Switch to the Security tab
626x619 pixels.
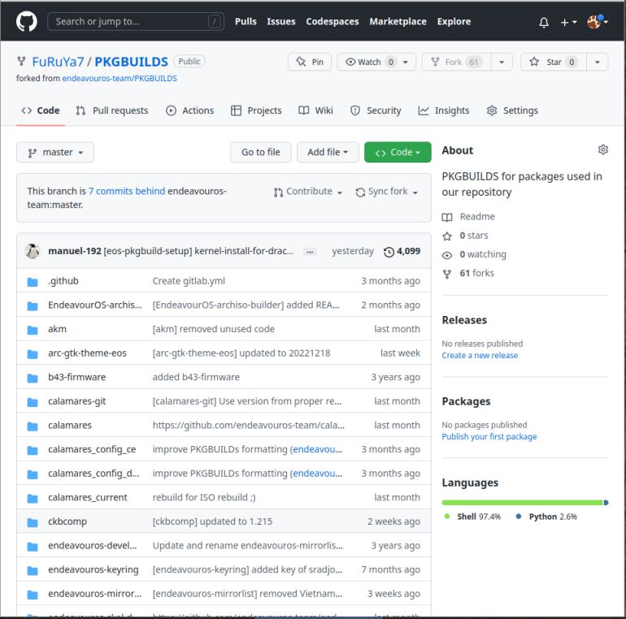tap(376, 110)
